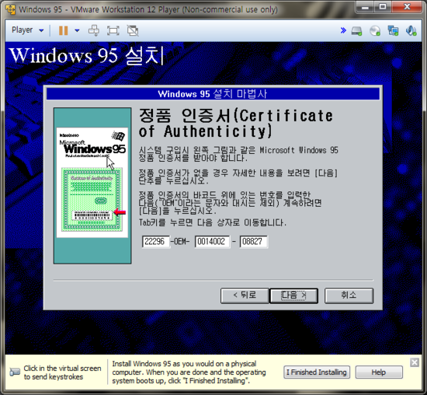Click the 다음 (Next) button
427x395 pixels.
coord(293,295)
